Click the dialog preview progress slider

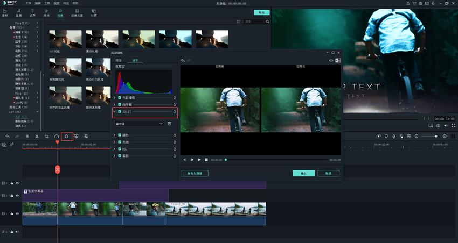coord(275,160)
